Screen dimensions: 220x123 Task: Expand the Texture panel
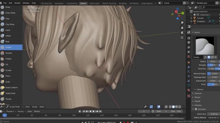(198, 93)
